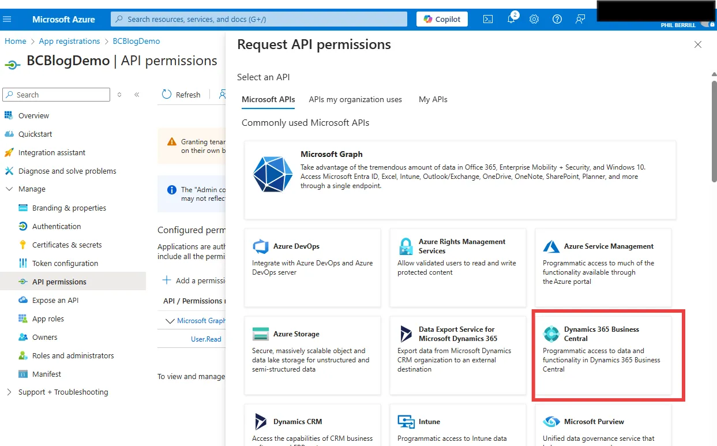Select Azure Rights Management Services card

[x=458, y=268]
